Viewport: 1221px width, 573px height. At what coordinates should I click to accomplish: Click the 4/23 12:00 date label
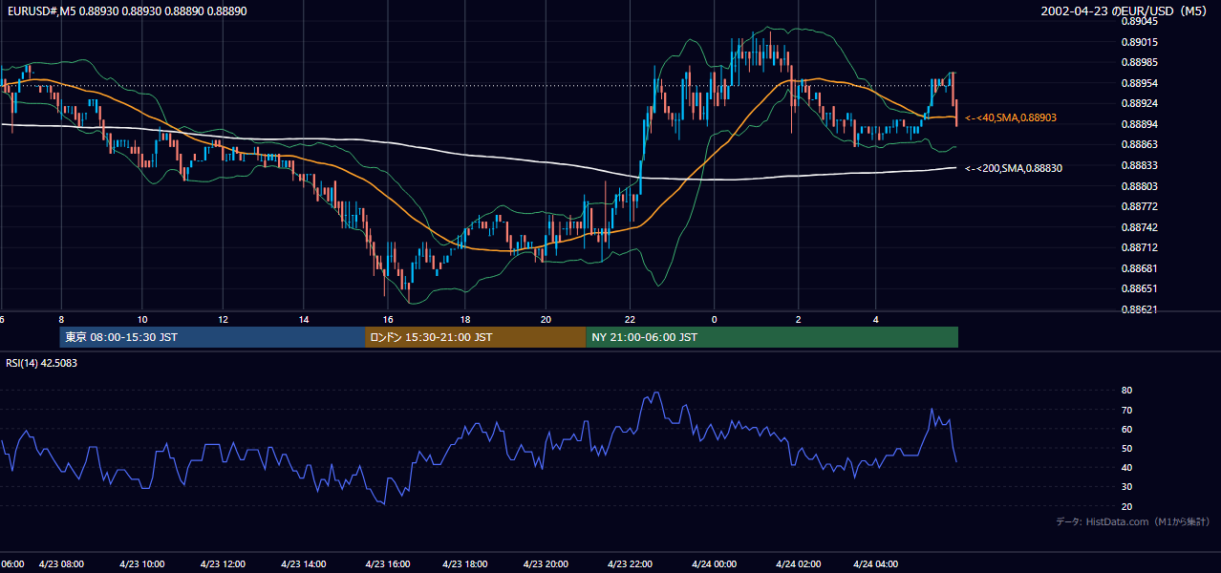225,563
